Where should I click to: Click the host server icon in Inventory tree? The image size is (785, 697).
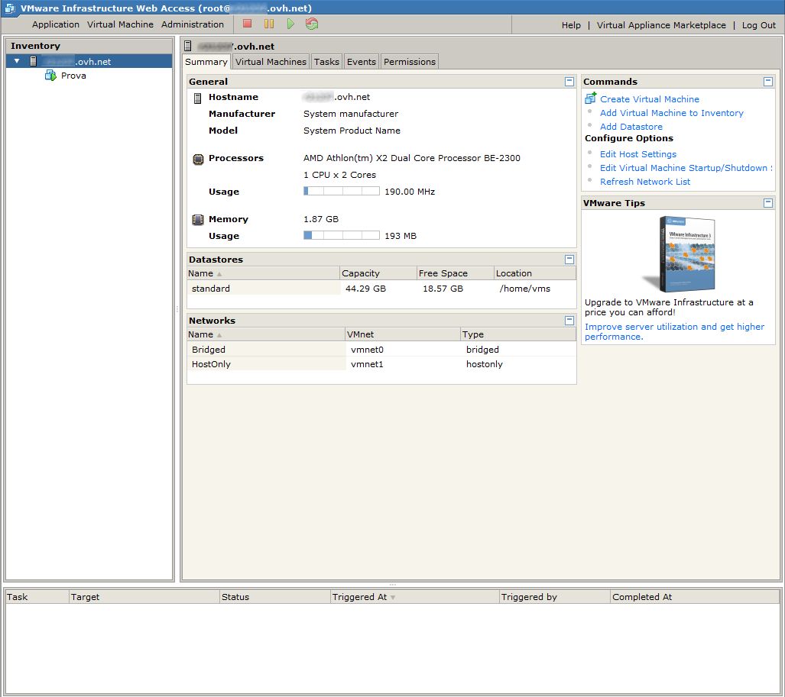tap(34, 62)
